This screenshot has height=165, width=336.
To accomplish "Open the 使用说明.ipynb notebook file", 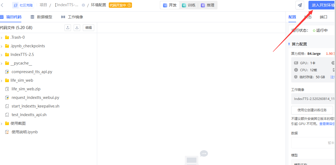I will tap(25, 132).
